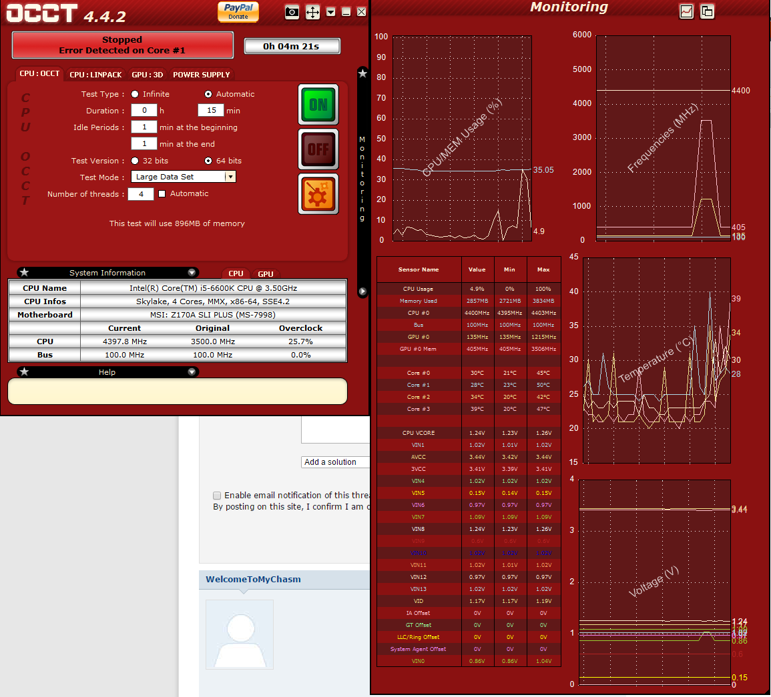Click the move window crosshair icon
Image resolution: width=771 pixels, height=697 pixels.
tap(312, 12)
